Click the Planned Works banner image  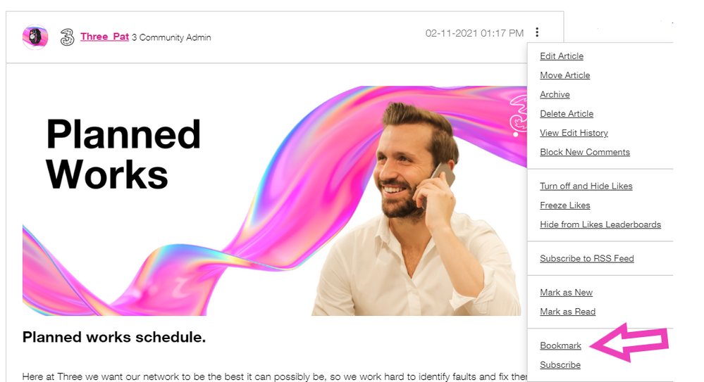pyautogui.click(x=274, y=201)
